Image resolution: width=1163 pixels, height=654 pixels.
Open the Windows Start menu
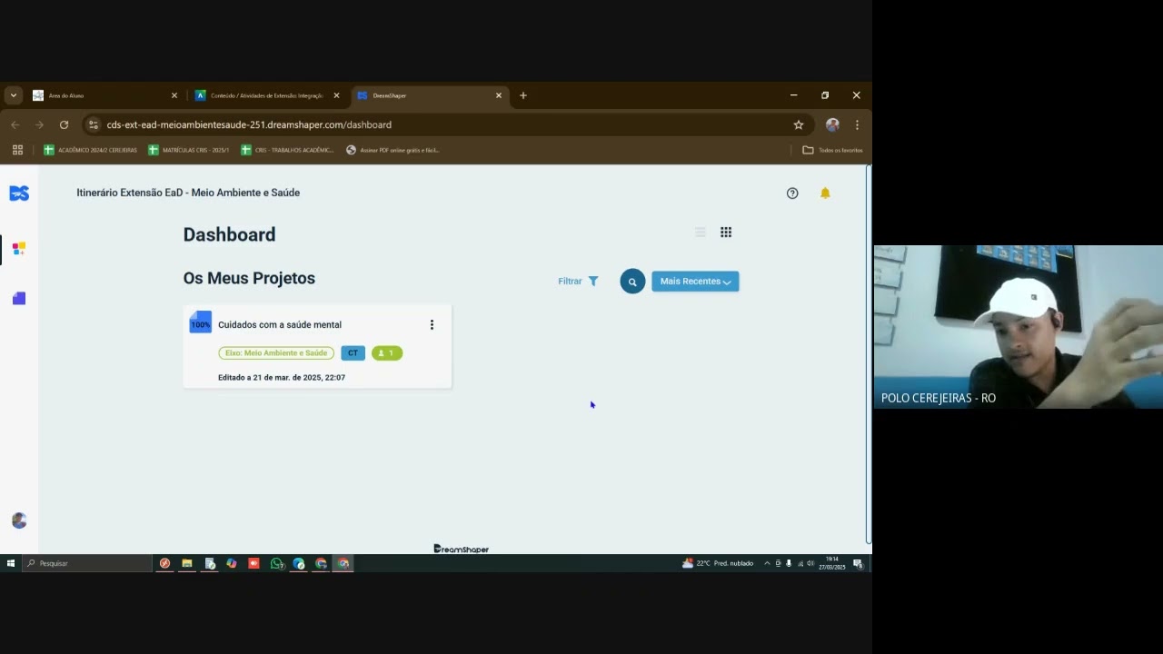11,563
